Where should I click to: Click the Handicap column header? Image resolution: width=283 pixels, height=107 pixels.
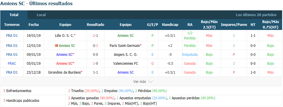(x=170, y=25)
